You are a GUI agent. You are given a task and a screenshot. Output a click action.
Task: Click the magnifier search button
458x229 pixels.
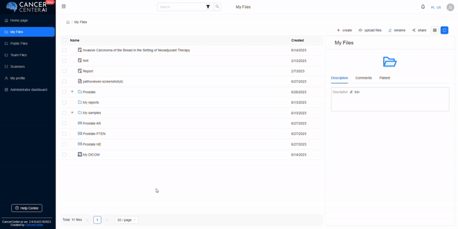point(218,7)
